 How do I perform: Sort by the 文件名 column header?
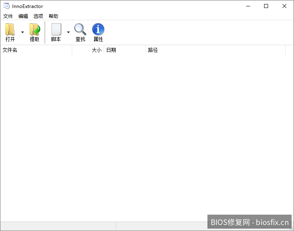click(x=36, y=50)
